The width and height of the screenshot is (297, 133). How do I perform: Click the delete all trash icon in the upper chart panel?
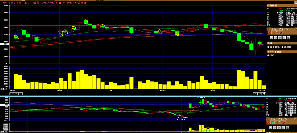tap(288, 38)
